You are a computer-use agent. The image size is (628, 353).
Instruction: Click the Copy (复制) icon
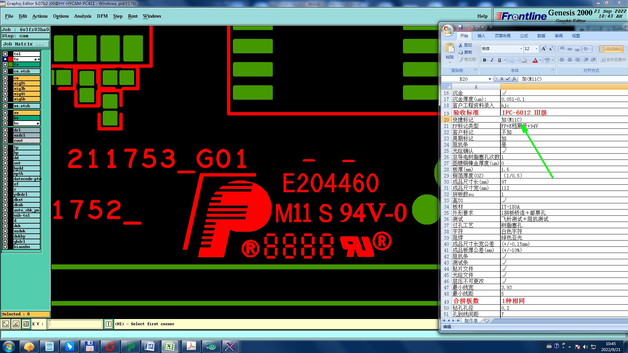pyautogui.click(x=461, y=52)
